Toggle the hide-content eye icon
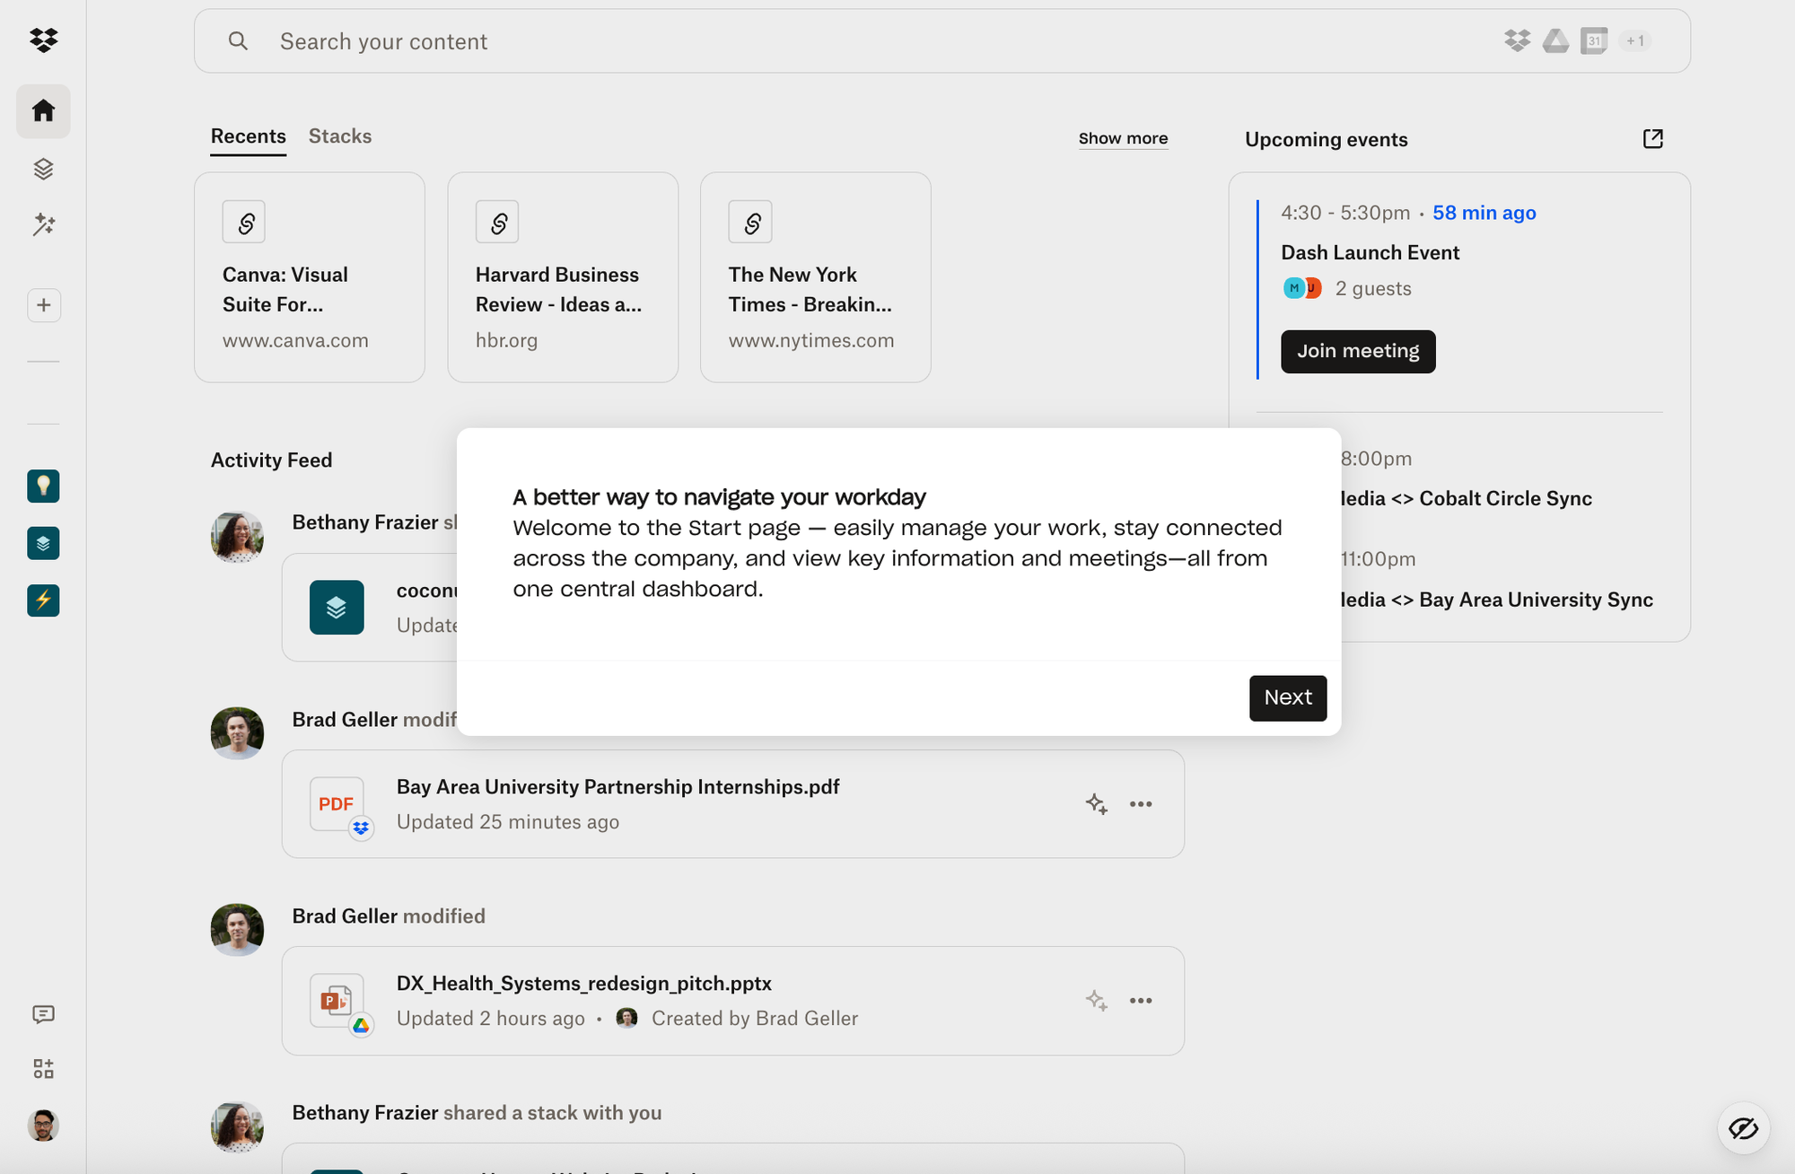1795x1174 pixels. [x=1743, y=1128]
